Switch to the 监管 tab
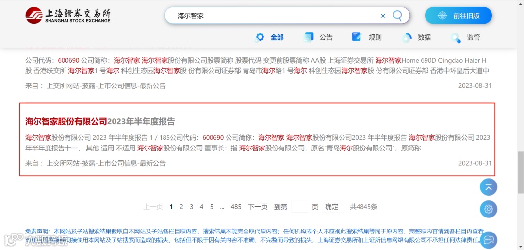524x250 pixels. 473,37
